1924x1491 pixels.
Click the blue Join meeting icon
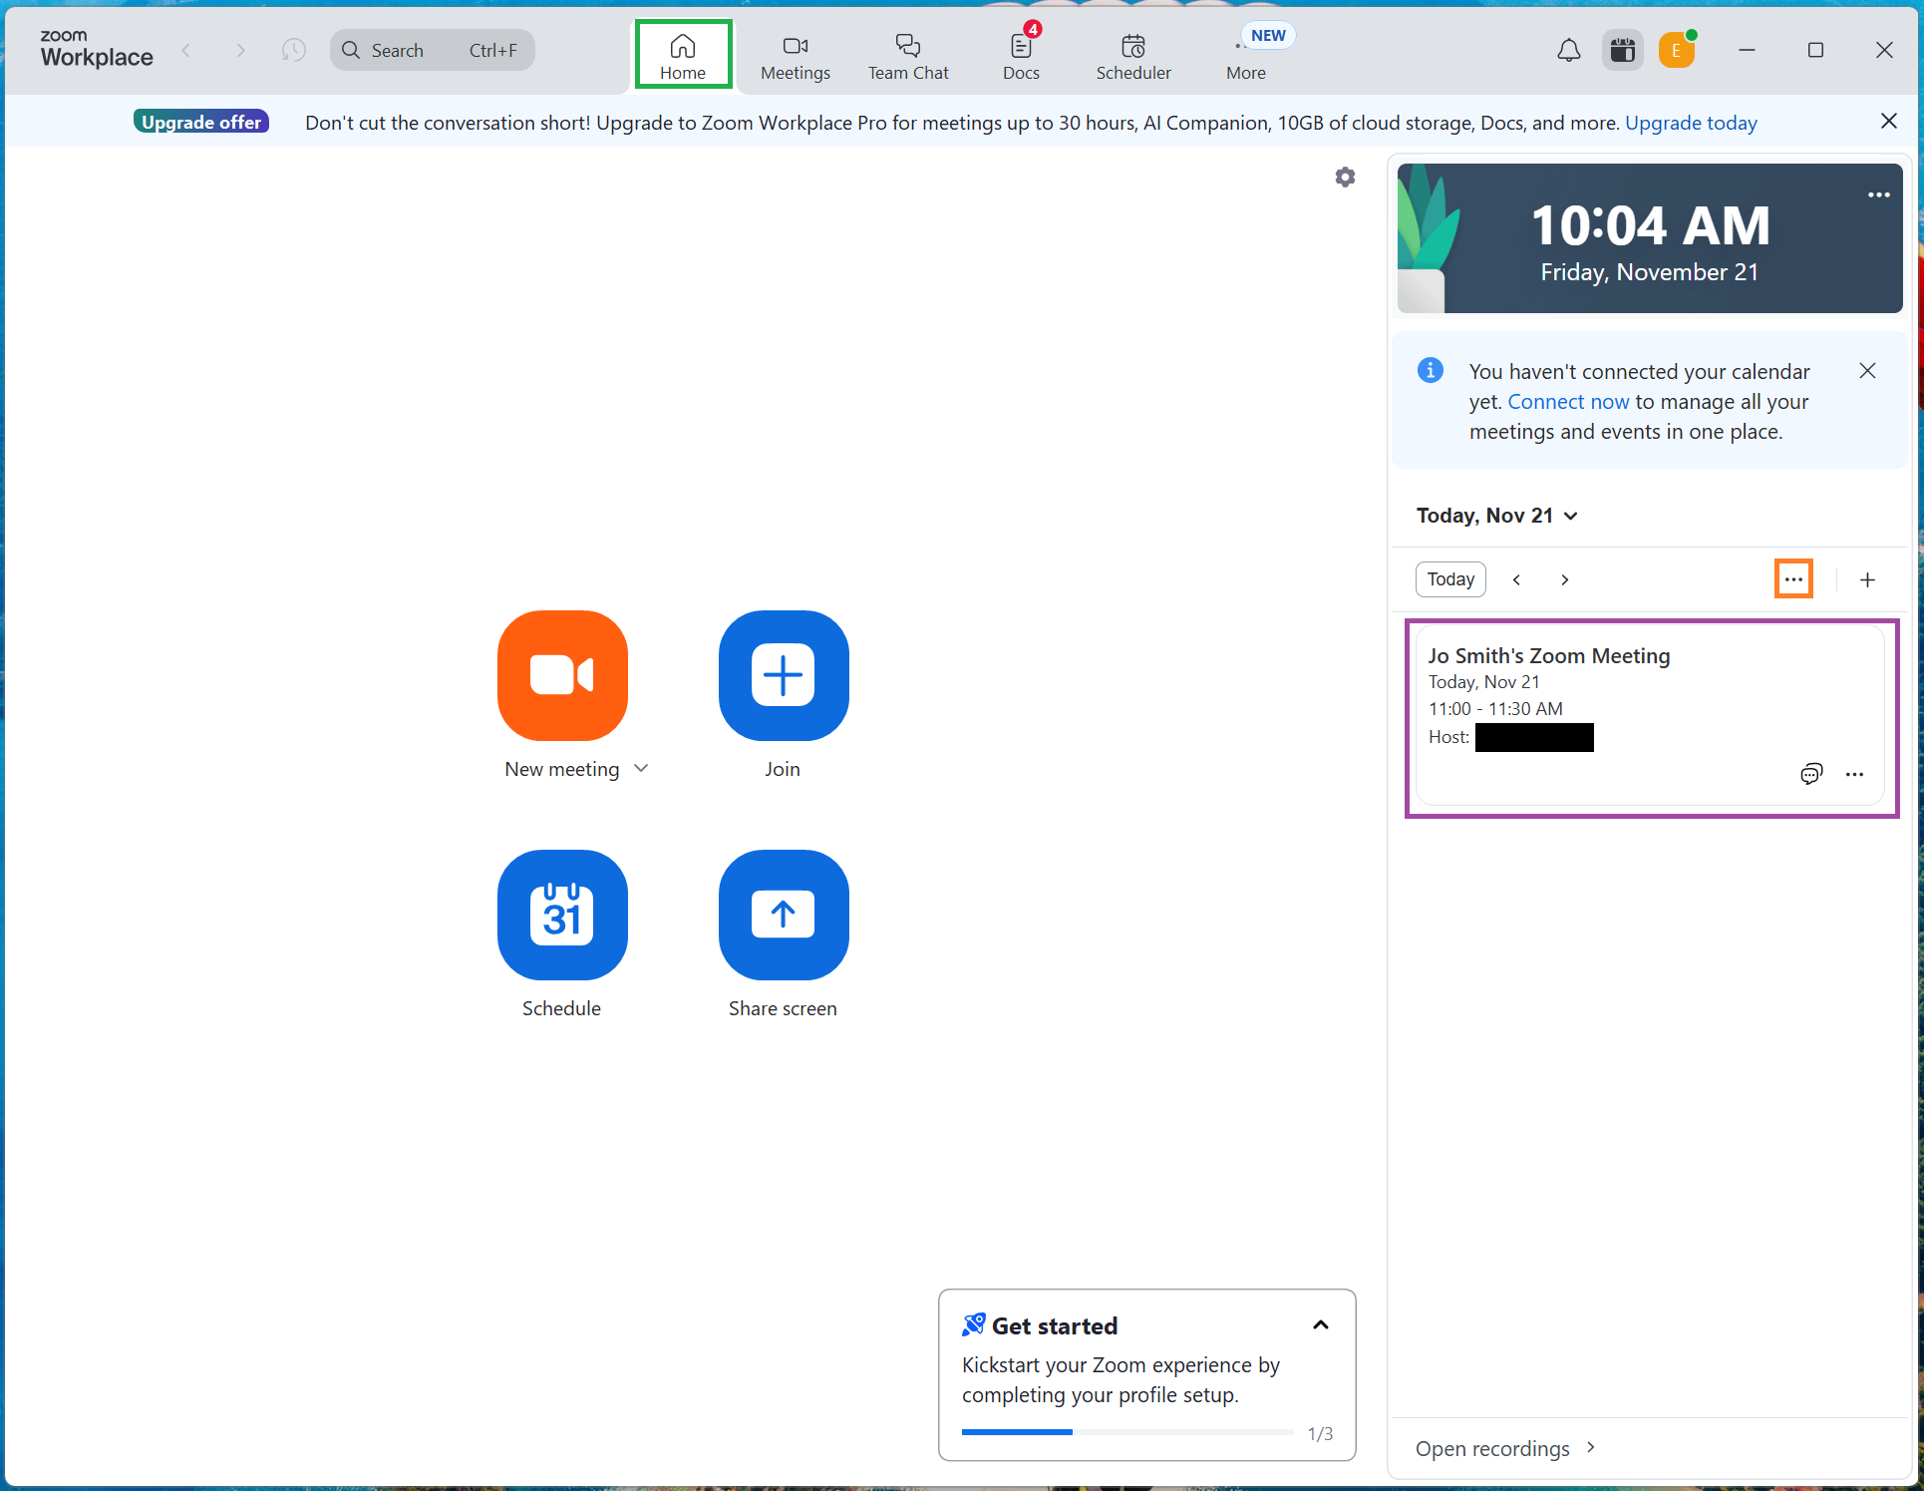[x=784, y=675]
